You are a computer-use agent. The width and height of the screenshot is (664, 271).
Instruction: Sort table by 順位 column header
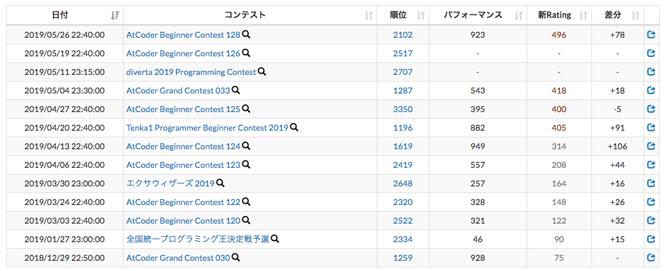[402, 15]
